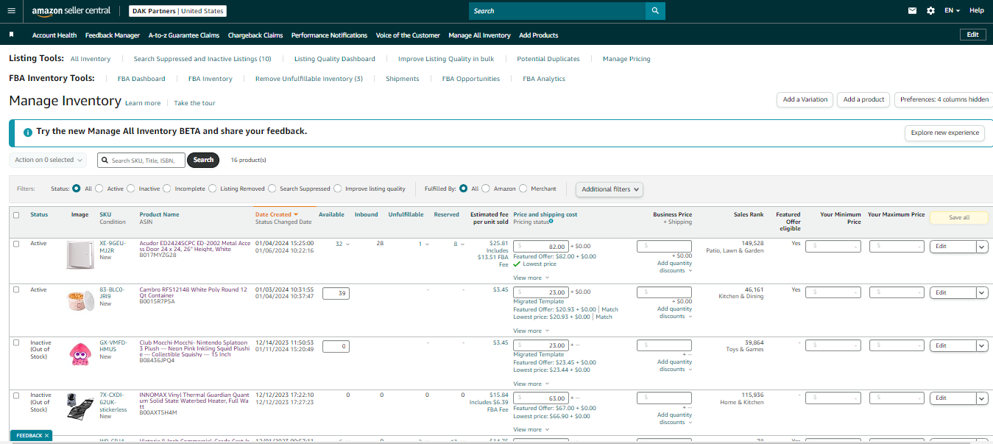Close the FEEDBACK tab via its X

[x=47, y=436]
